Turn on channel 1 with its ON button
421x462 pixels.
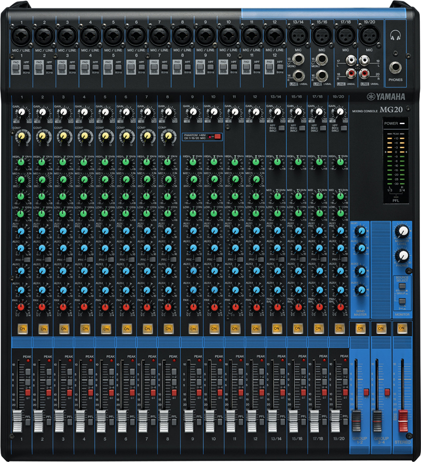click(22, 329)
